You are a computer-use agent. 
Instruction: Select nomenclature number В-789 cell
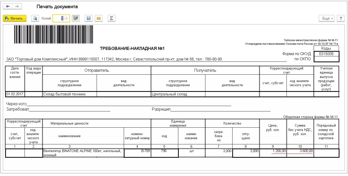coord(137,153)
